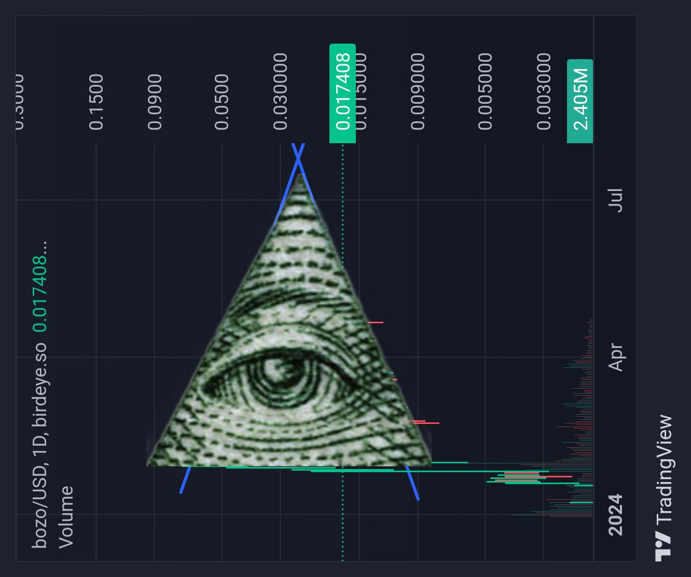Click the Apr time axis label
The image size is (691, 577).
click(x=616, y=357)
